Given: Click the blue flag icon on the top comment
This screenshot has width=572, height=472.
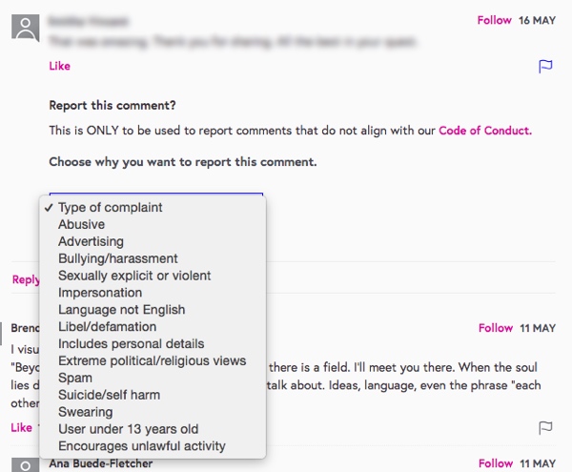Looking at the screenshot, I should (546, 67).
